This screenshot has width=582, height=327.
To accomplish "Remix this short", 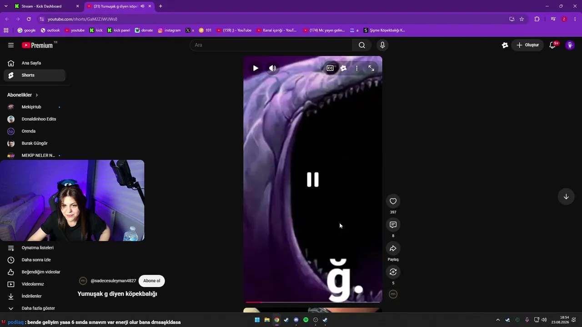I will [x=393, y=272].
